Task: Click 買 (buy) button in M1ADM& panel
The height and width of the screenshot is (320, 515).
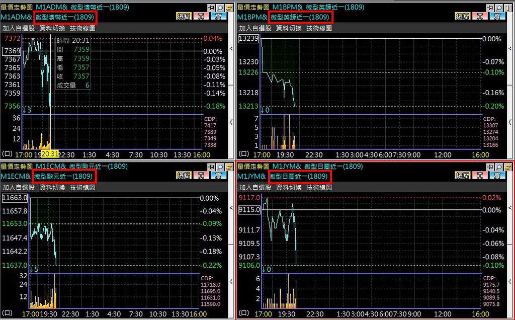Action: [x=201, y=17]
